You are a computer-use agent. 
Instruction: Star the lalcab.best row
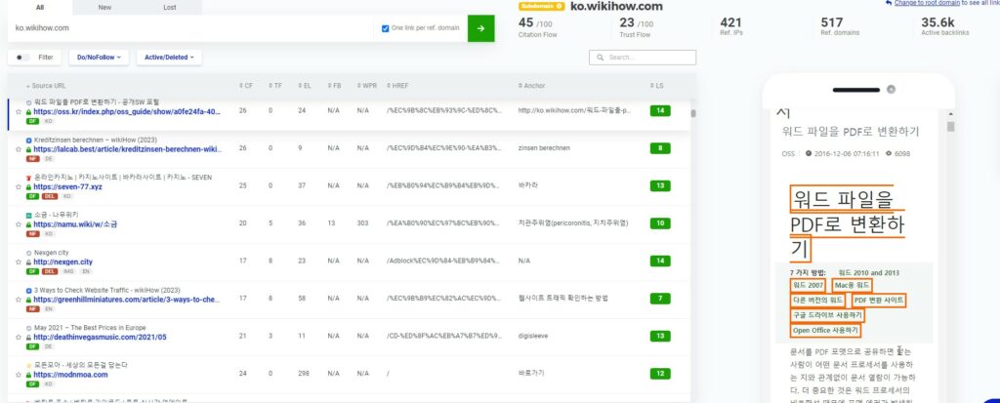19,149
